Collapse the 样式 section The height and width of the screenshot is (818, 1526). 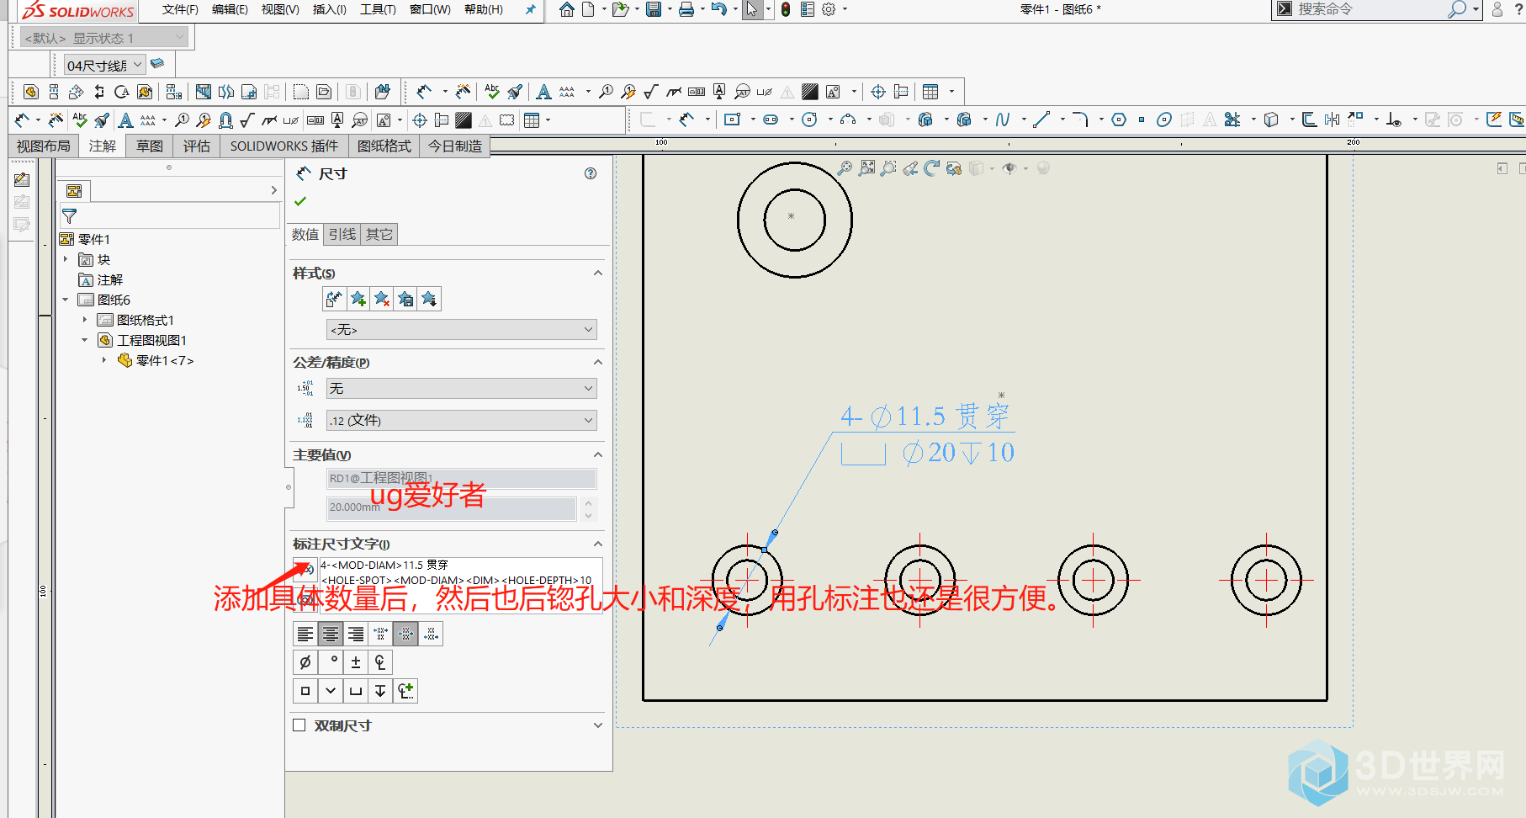click(598, 273)
